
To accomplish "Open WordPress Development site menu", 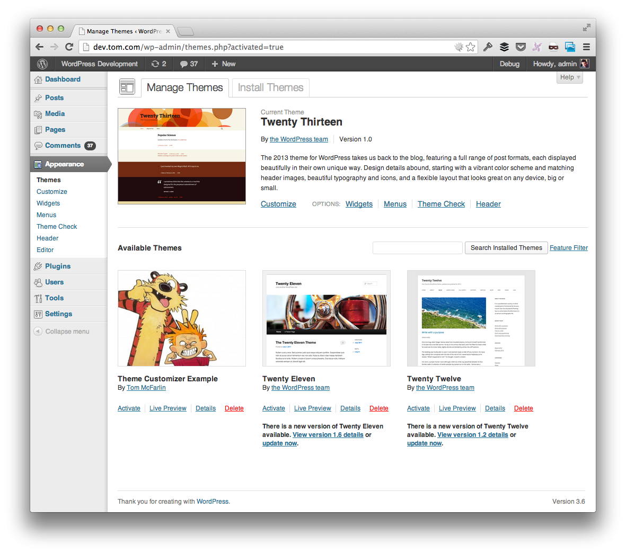I will pyautogui.click(x=100, y=64).
